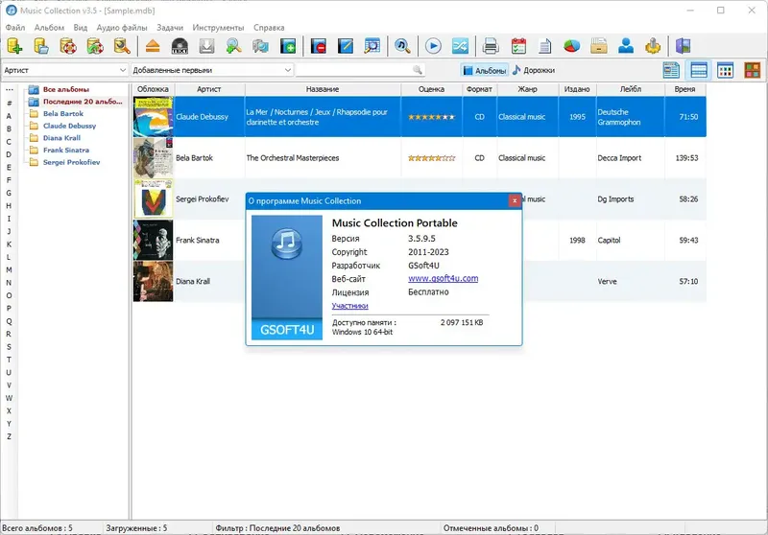Open the Инструменты menu

click(x=218, y=28)
